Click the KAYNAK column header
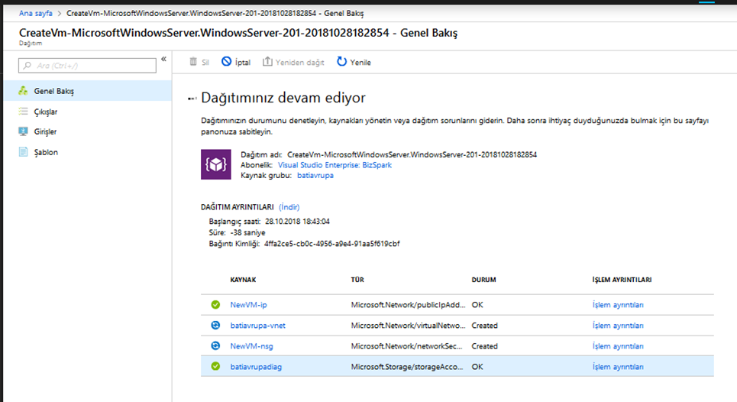This screenshot has height=402, width=737. pos(243,280)
